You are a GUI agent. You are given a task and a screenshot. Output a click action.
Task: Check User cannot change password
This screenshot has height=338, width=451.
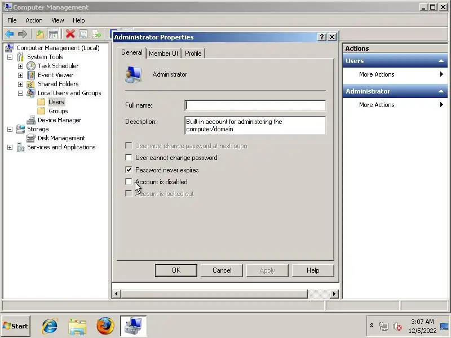pyautogui.click(x=129, y=158)
